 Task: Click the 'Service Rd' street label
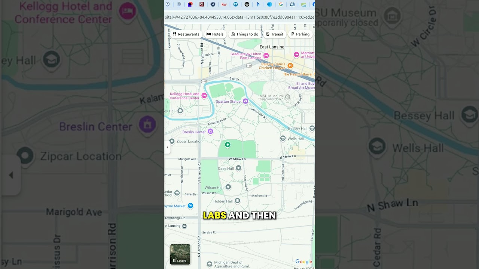tap(209, 232)
